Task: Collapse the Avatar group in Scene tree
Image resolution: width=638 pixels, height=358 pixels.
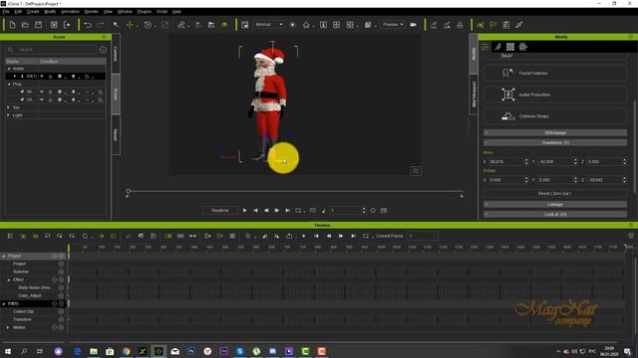Action: (9, 69)
